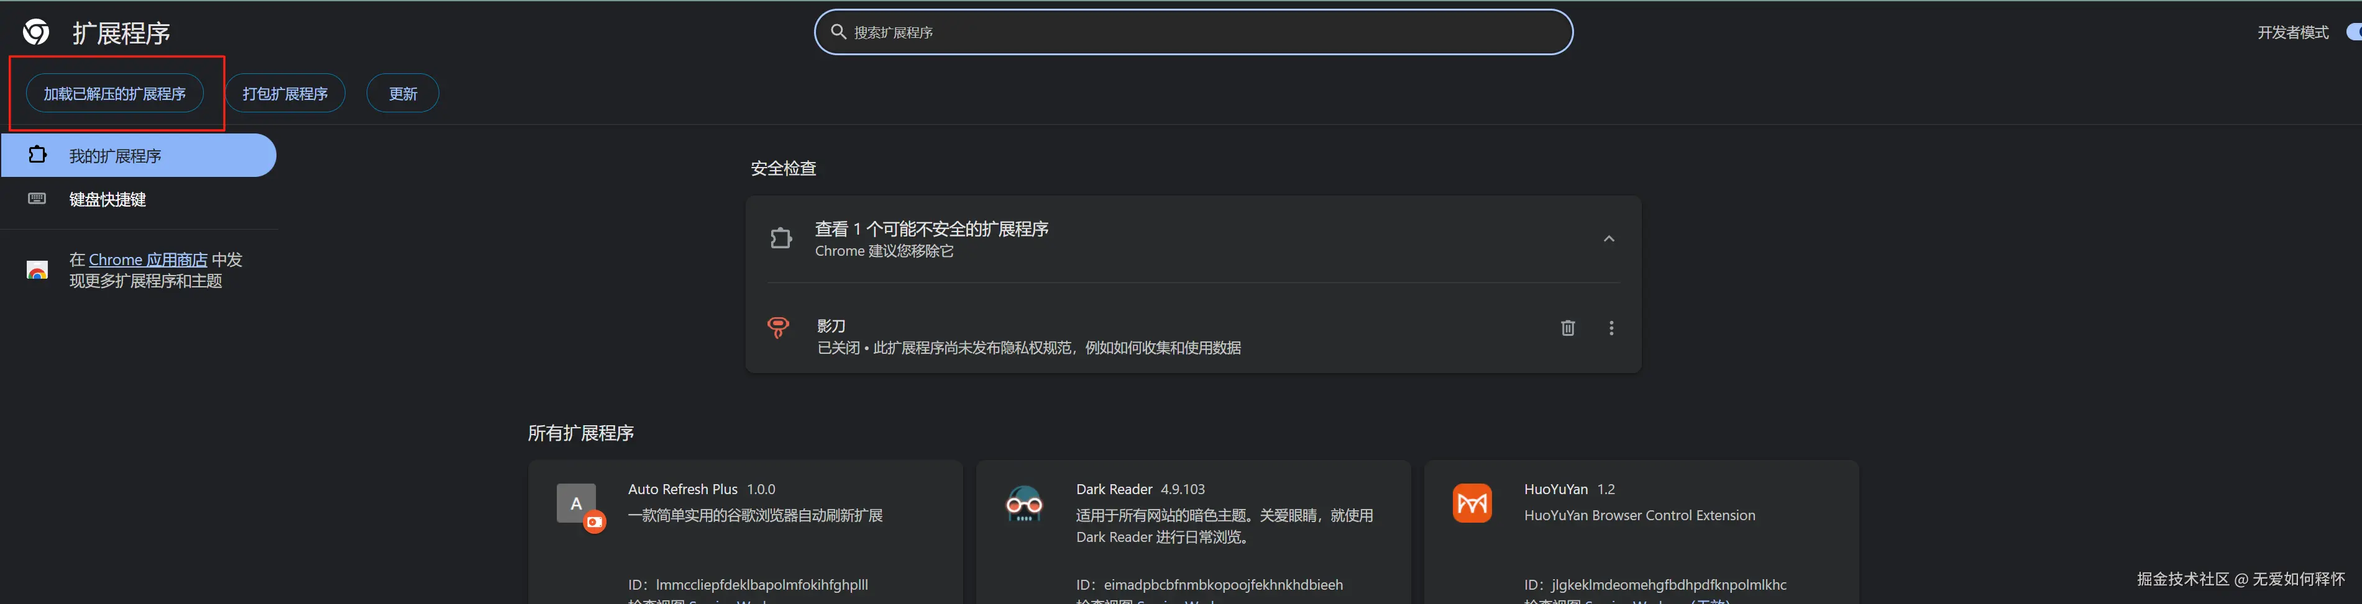
Task: Click the Chrome logo icon
Action: [37, 32]
